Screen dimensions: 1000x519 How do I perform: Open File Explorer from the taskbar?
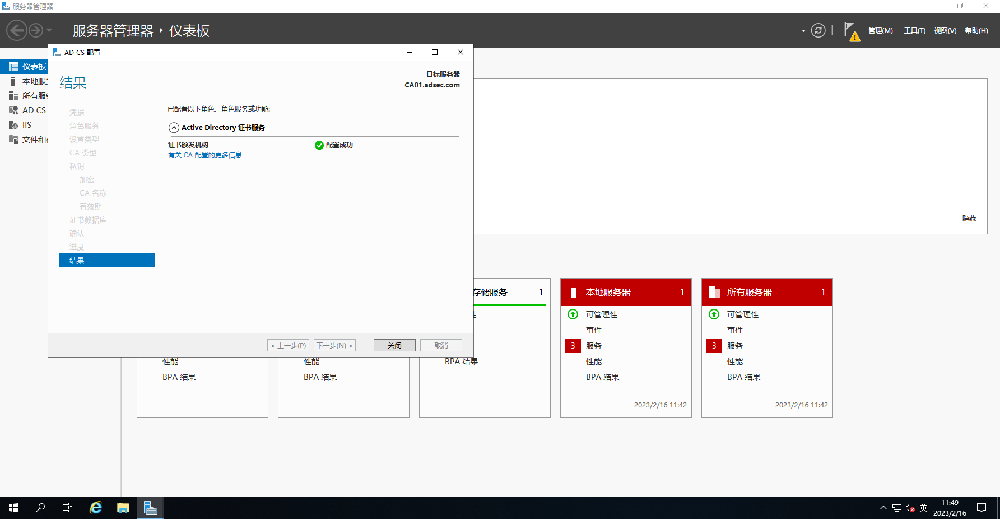123,508
